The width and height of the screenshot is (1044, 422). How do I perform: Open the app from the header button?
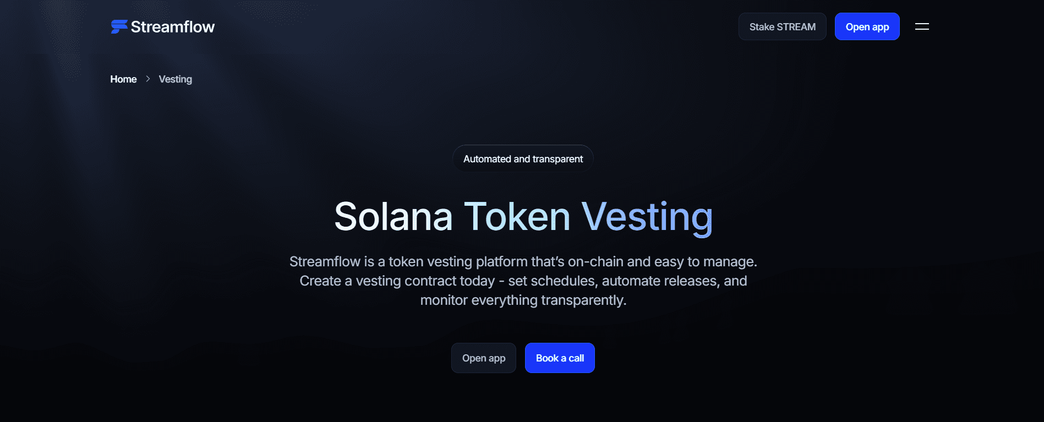(x=867, y=26)
